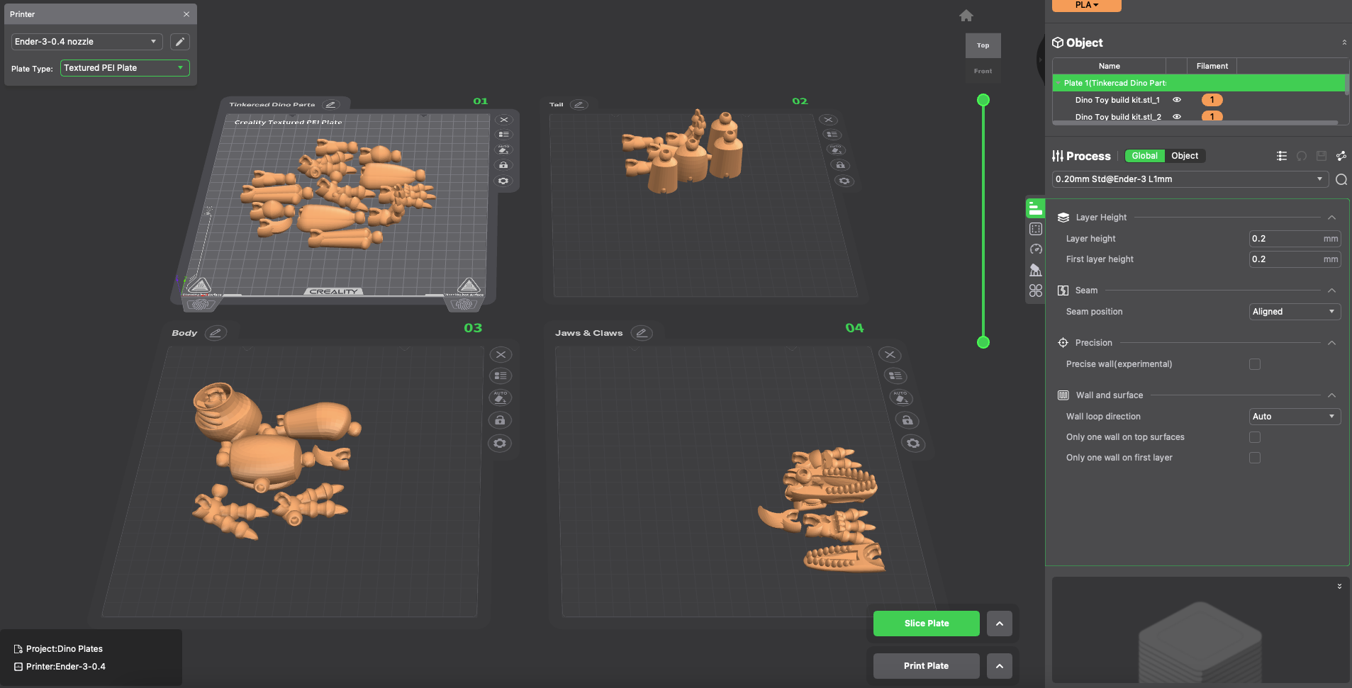
Task: Switch to the Others settings tab
Action: 1036,290
